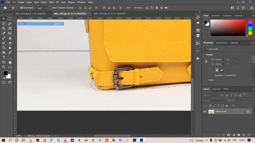Add a layer mask
255x143 pixels.
[x=228, y=135]
